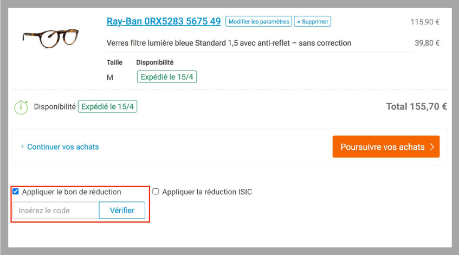
Task: Click Modifier les paramètres button
Action: [258, 21]
